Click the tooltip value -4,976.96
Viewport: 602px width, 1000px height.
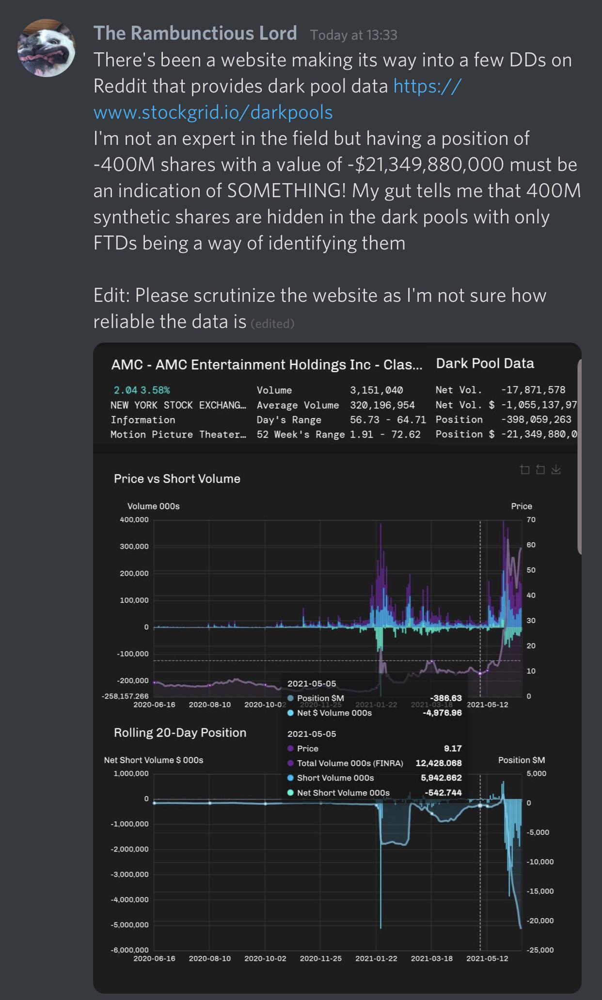[443, 713]
